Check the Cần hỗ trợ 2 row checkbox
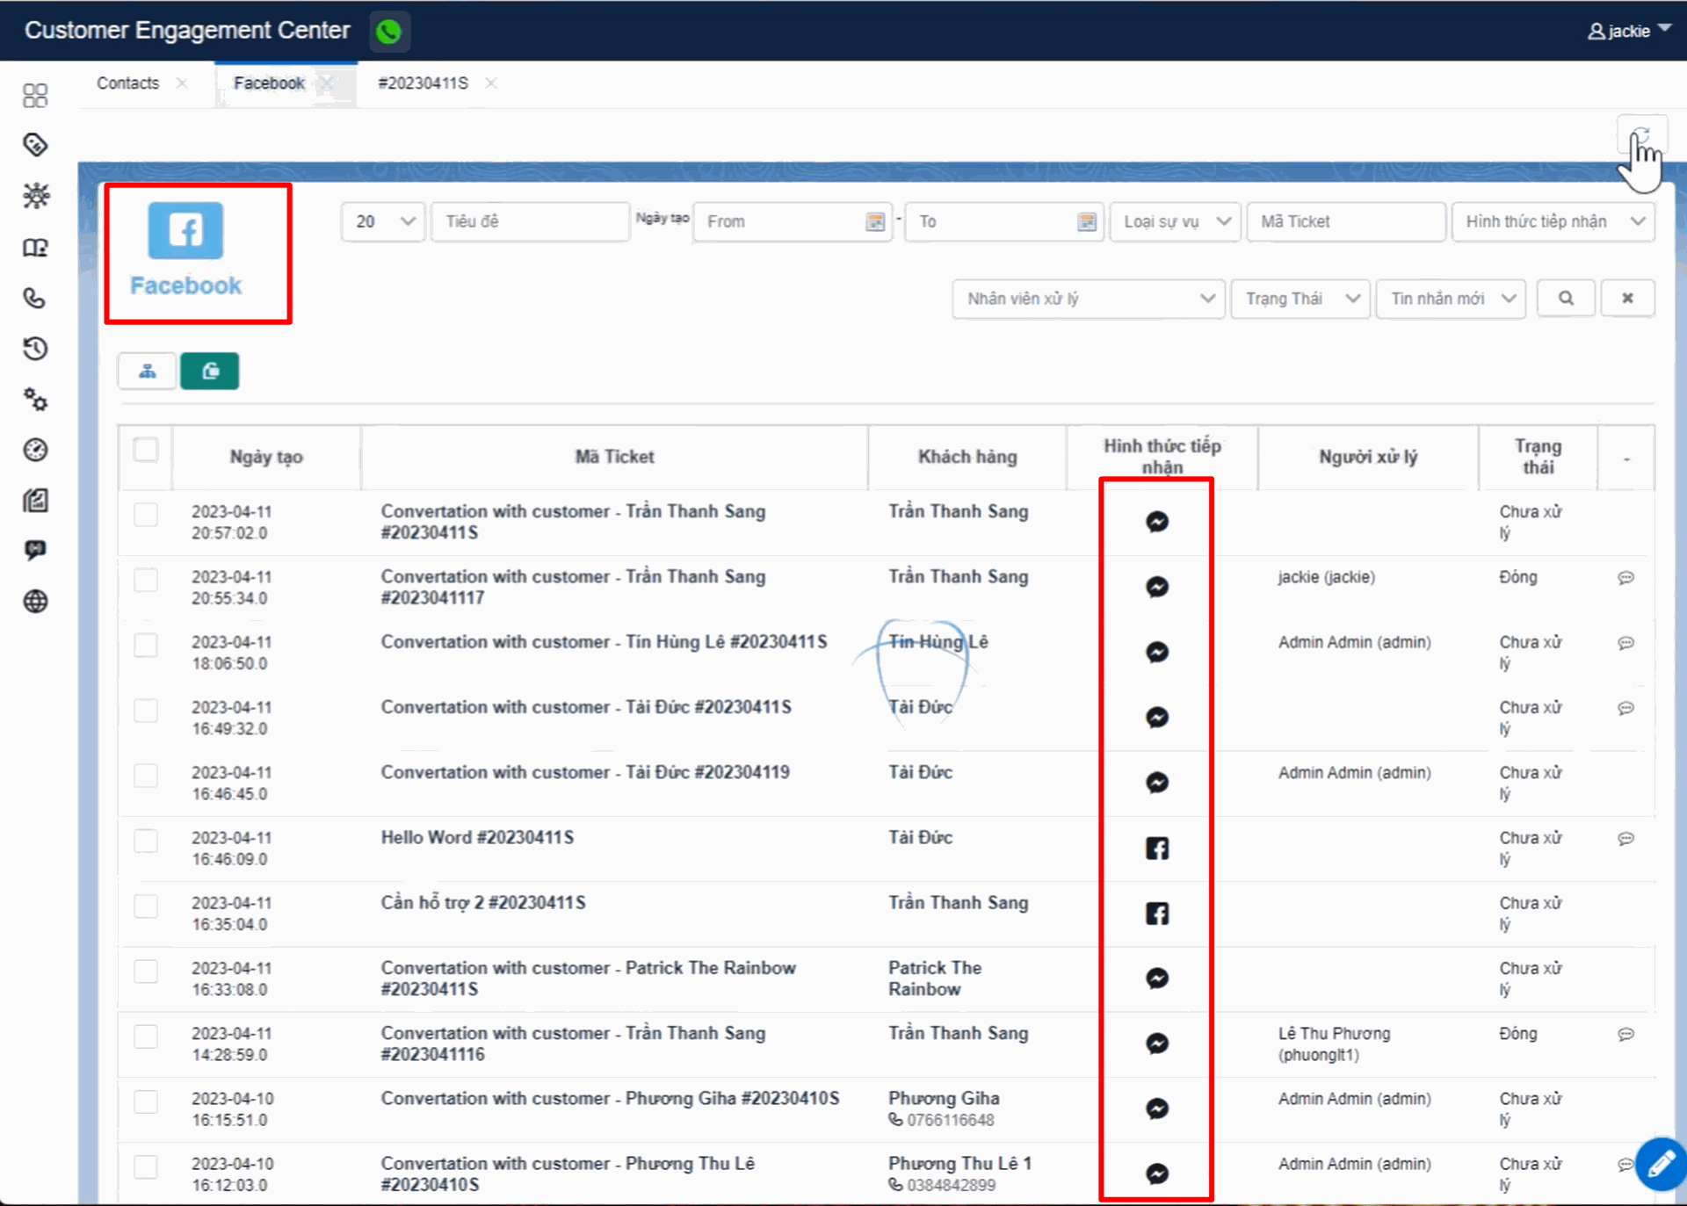Image resolution: width=1687 pixels, height=1206 pixels. click(x=146, y=906)
